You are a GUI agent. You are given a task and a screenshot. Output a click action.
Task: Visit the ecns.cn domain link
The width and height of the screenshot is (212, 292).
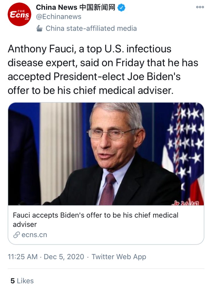coord(34,235)
